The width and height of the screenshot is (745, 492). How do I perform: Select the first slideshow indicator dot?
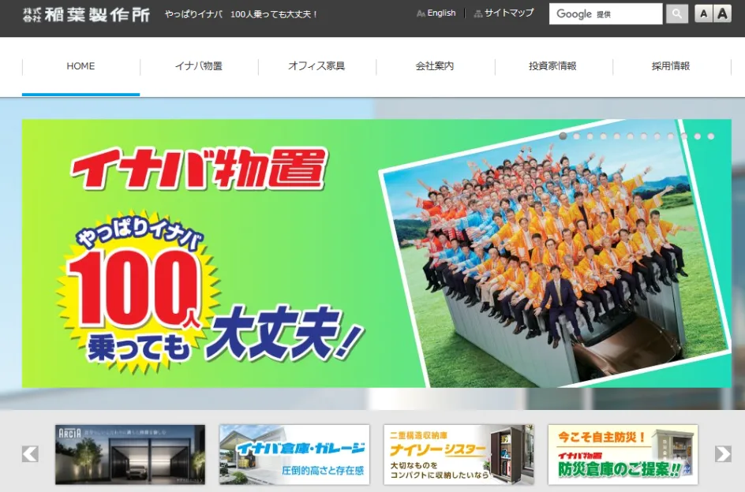pos(563,136)
